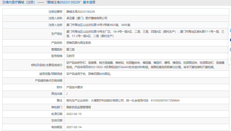Click the approval date 2022-02-15
This screenshot has height=131, width=231.
pos(74,114)
